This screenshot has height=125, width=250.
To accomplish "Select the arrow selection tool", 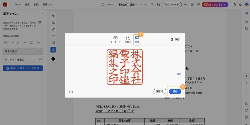I will pyautogui.click(x=53, y=16).
